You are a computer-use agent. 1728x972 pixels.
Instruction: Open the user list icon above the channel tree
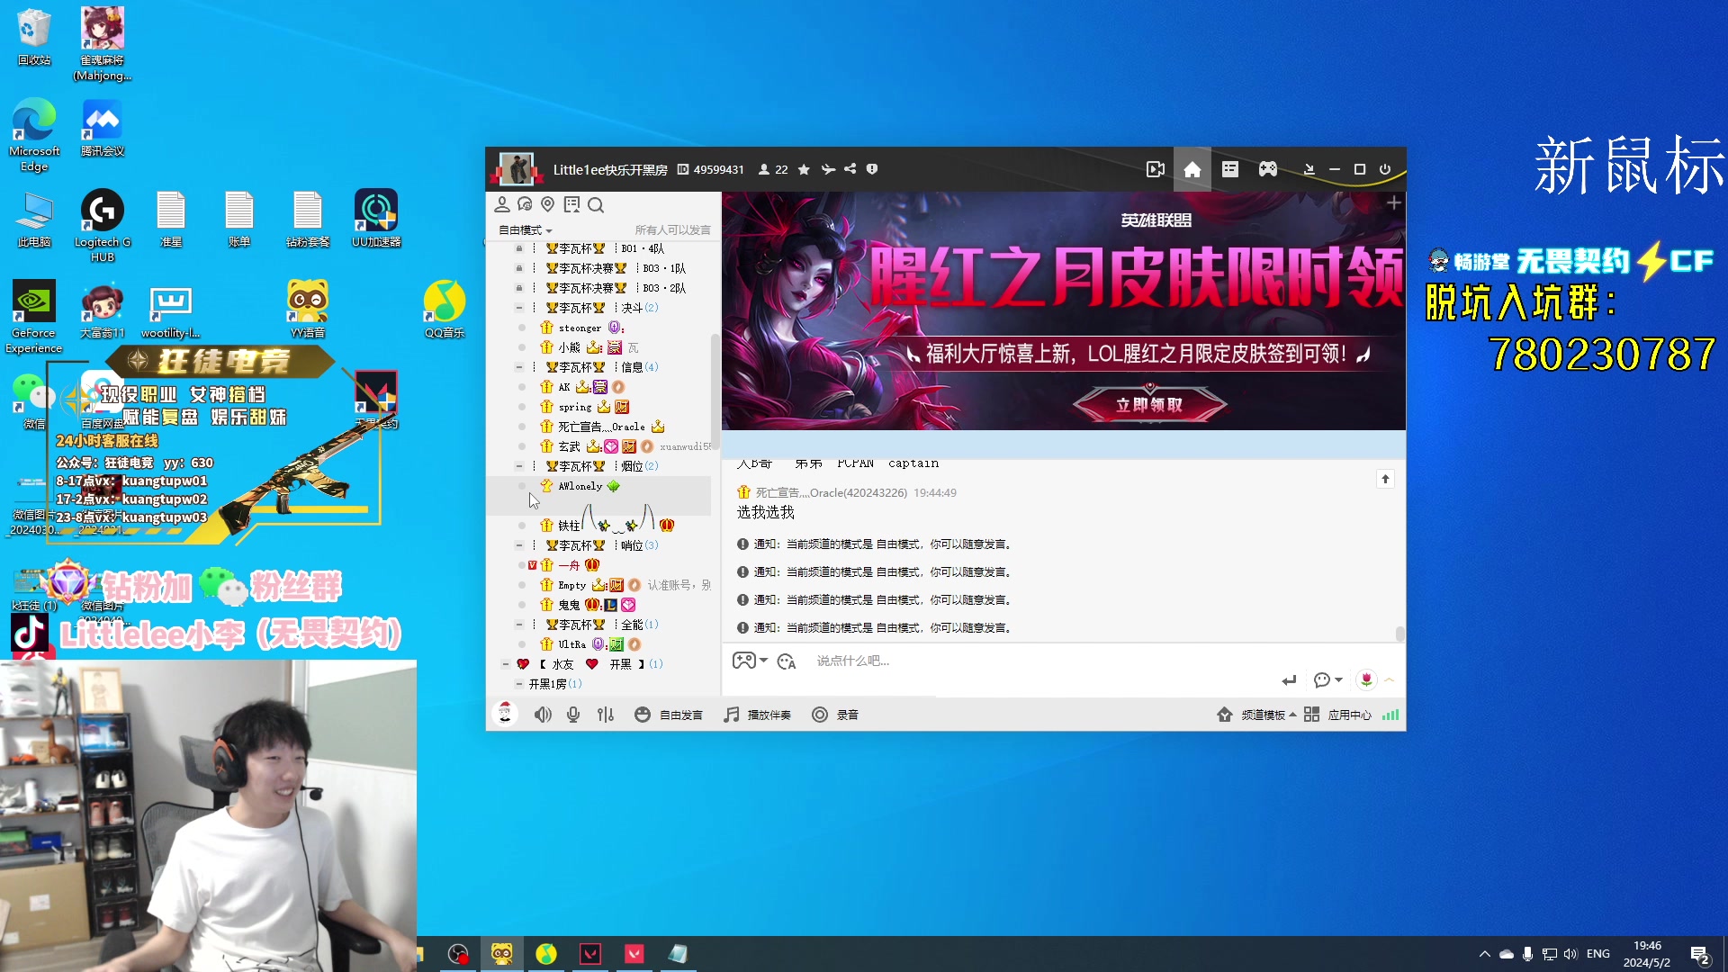[x=502, y=205]
